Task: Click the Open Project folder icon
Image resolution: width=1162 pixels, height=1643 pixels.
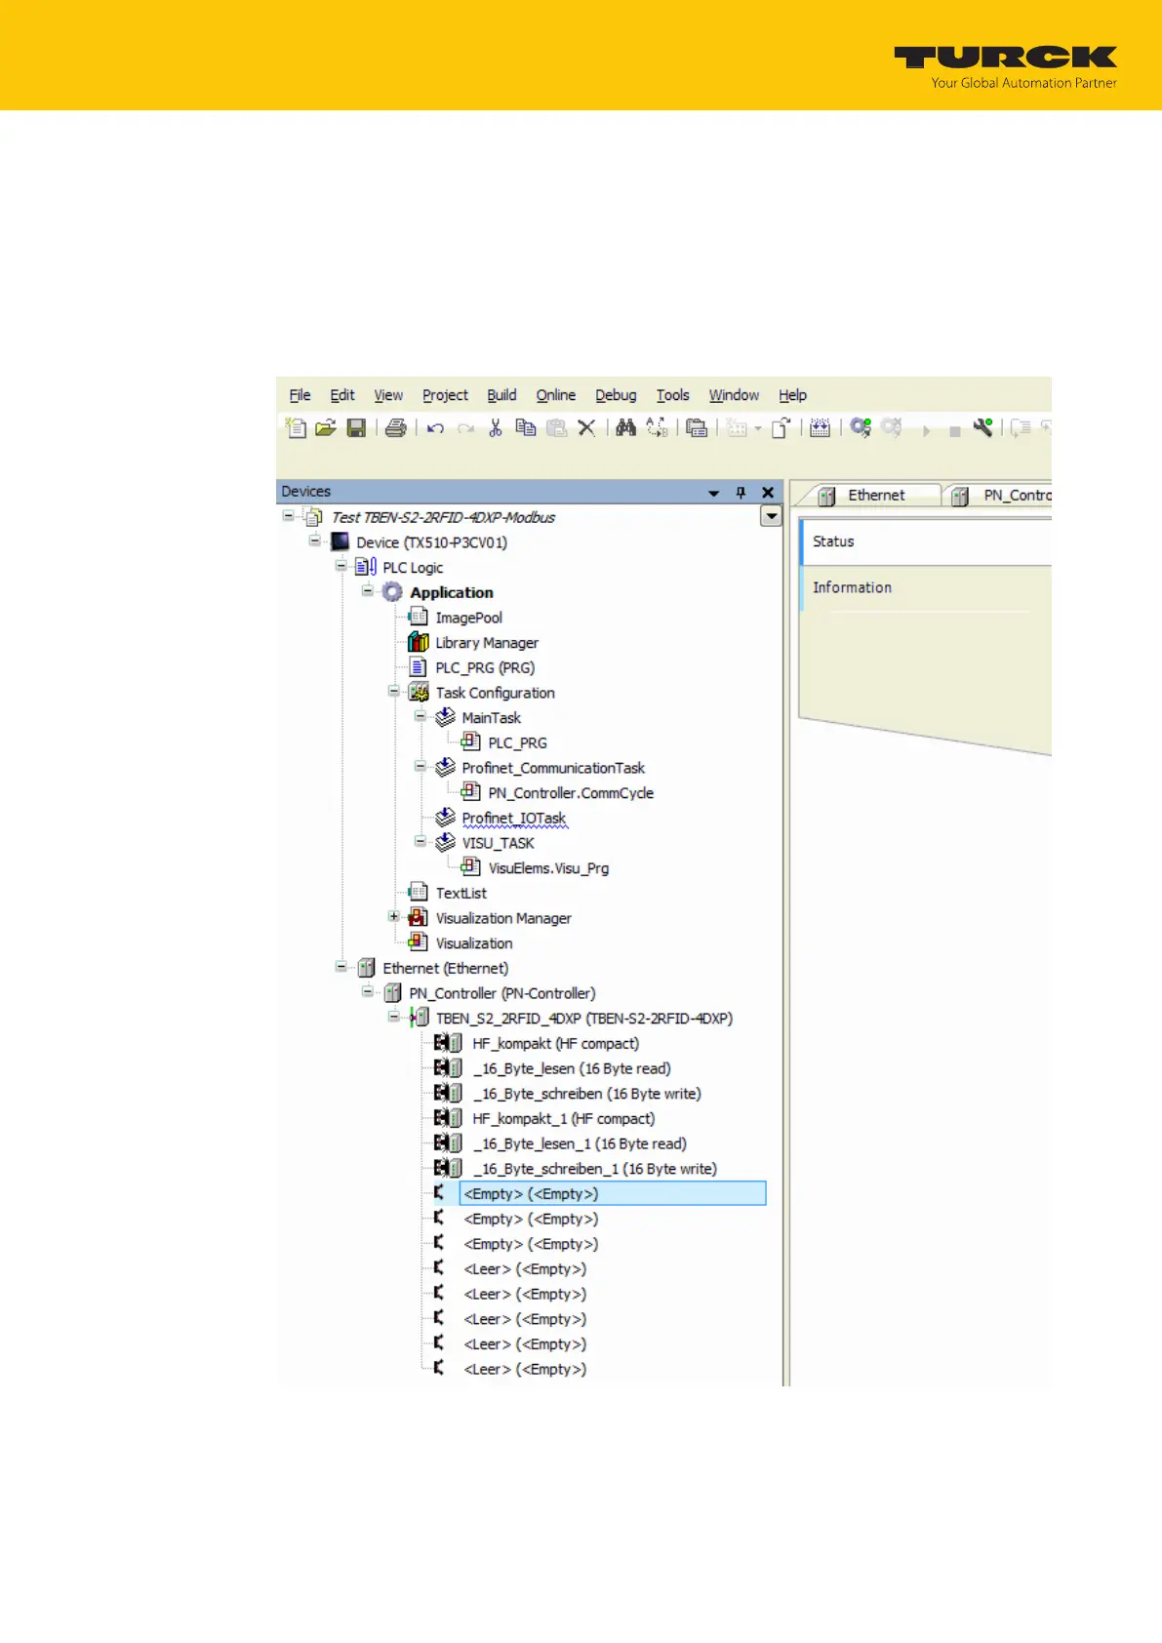Action: click(x=326, y=427)
